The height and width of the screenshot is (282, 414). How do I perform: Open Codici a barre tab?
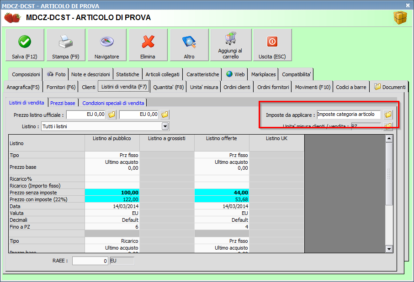351,87
